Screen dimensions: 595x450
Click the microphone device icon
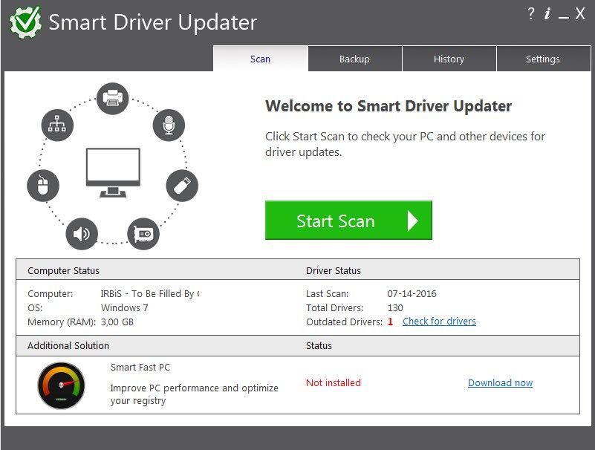coord(169,125)
